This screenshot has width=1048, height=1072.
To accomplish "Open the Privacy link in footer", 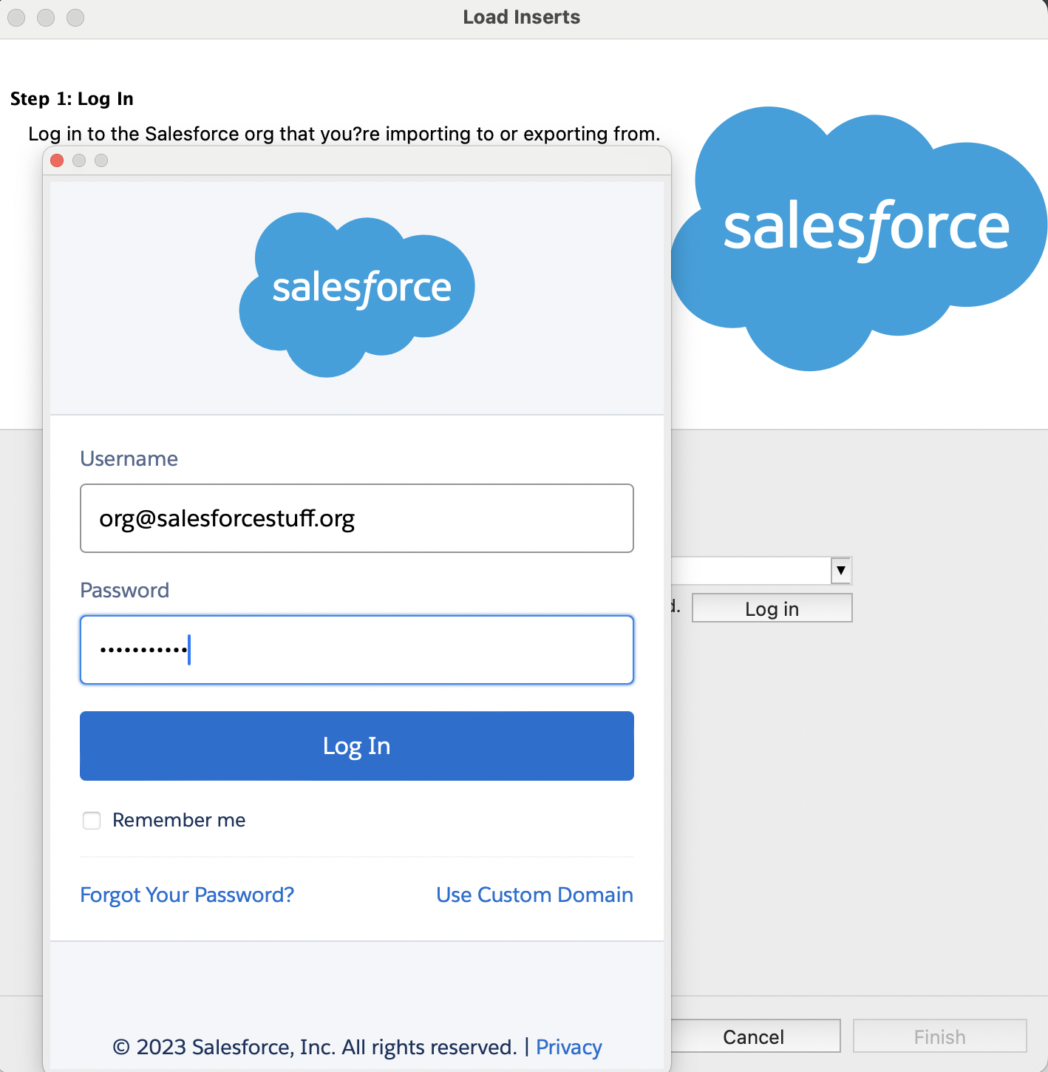I will (568, 1047).
